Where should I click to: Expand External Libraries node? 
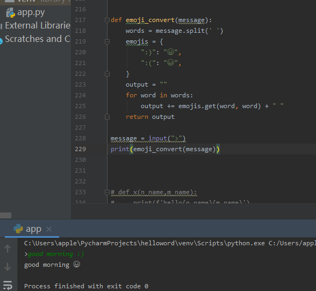[x=38, y=26]
